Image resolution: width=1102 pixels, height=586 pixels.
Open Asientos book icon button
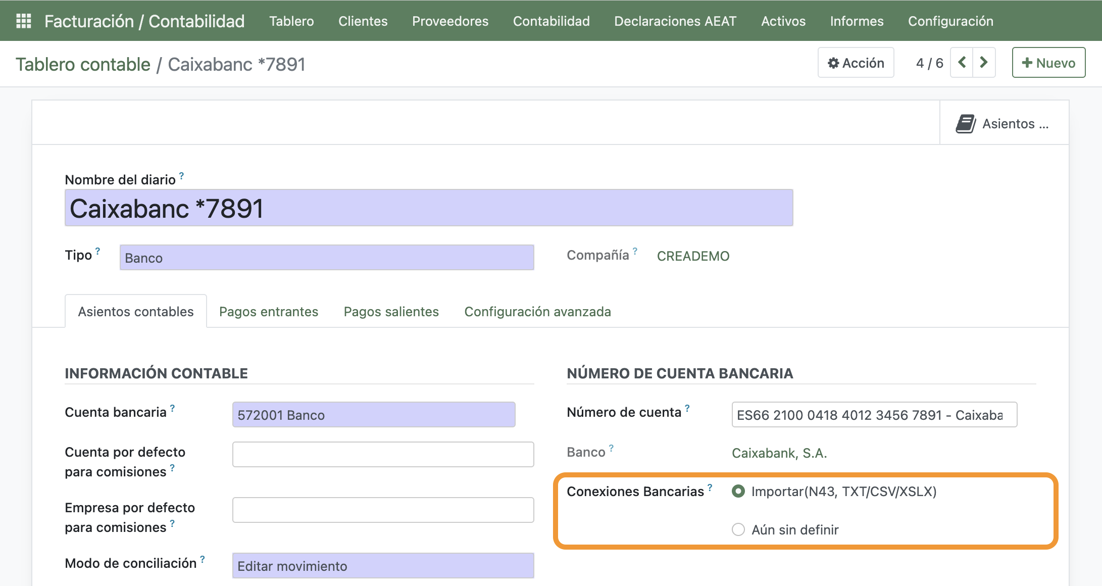[1003, 124]
